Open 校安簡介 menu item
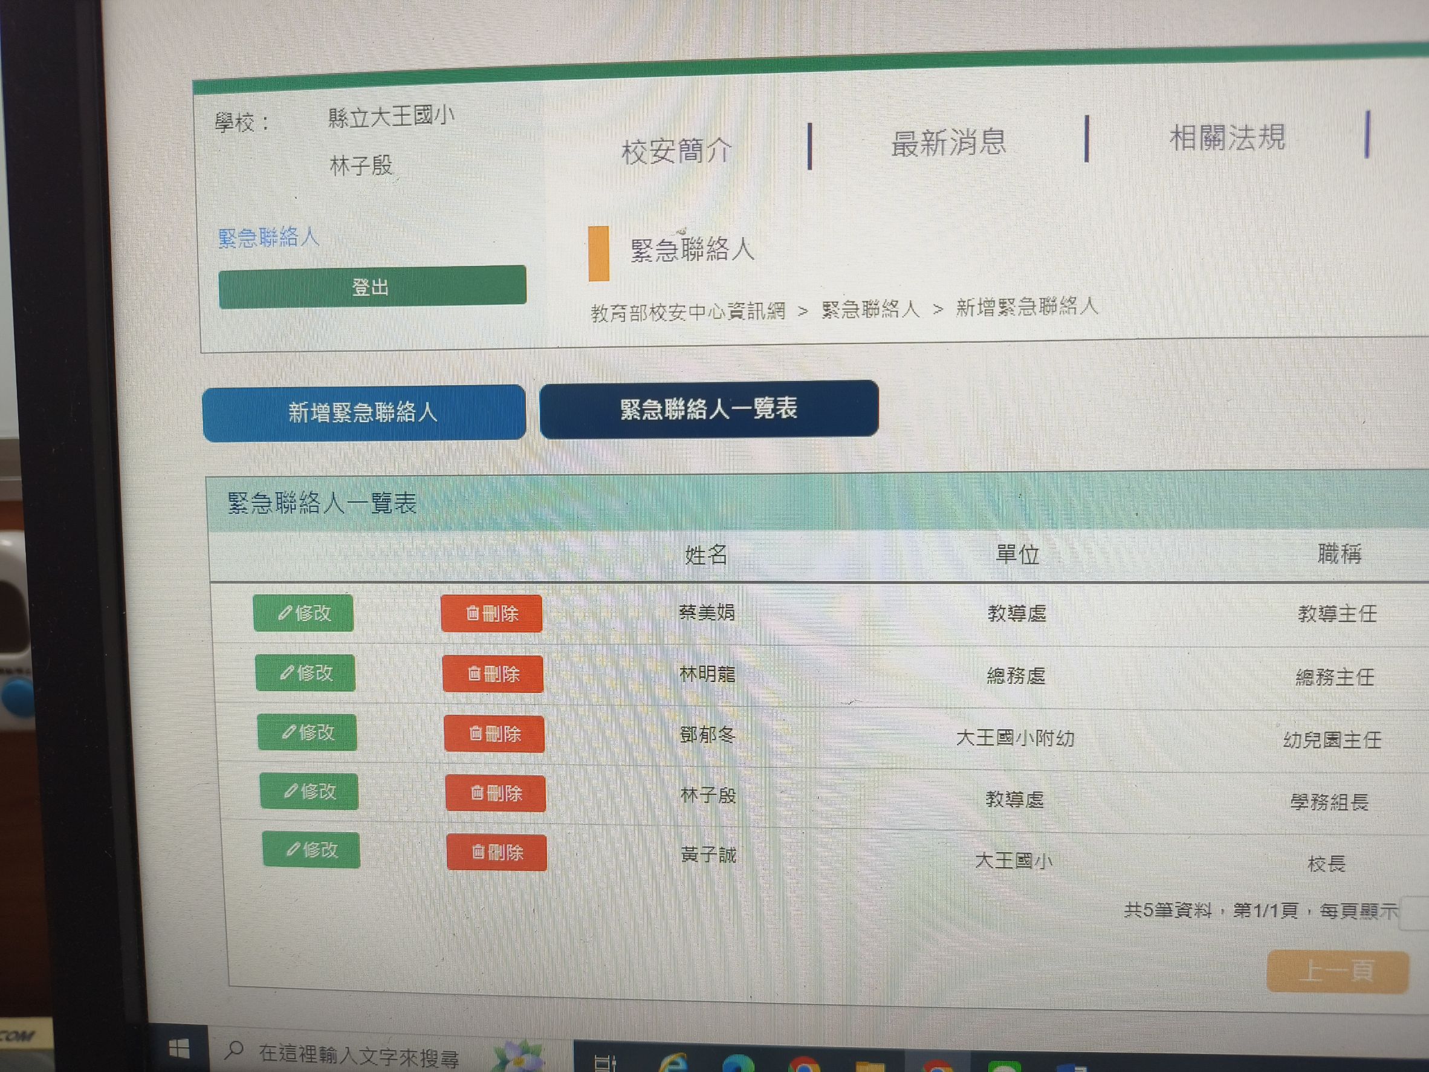Viewport: 1429px width, 1072px height. [x=676, y=151]
